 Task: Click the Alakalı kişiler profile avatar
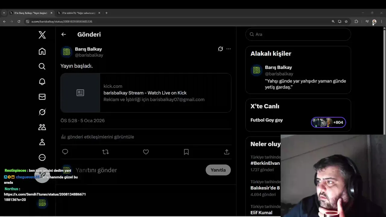(257, 71)
